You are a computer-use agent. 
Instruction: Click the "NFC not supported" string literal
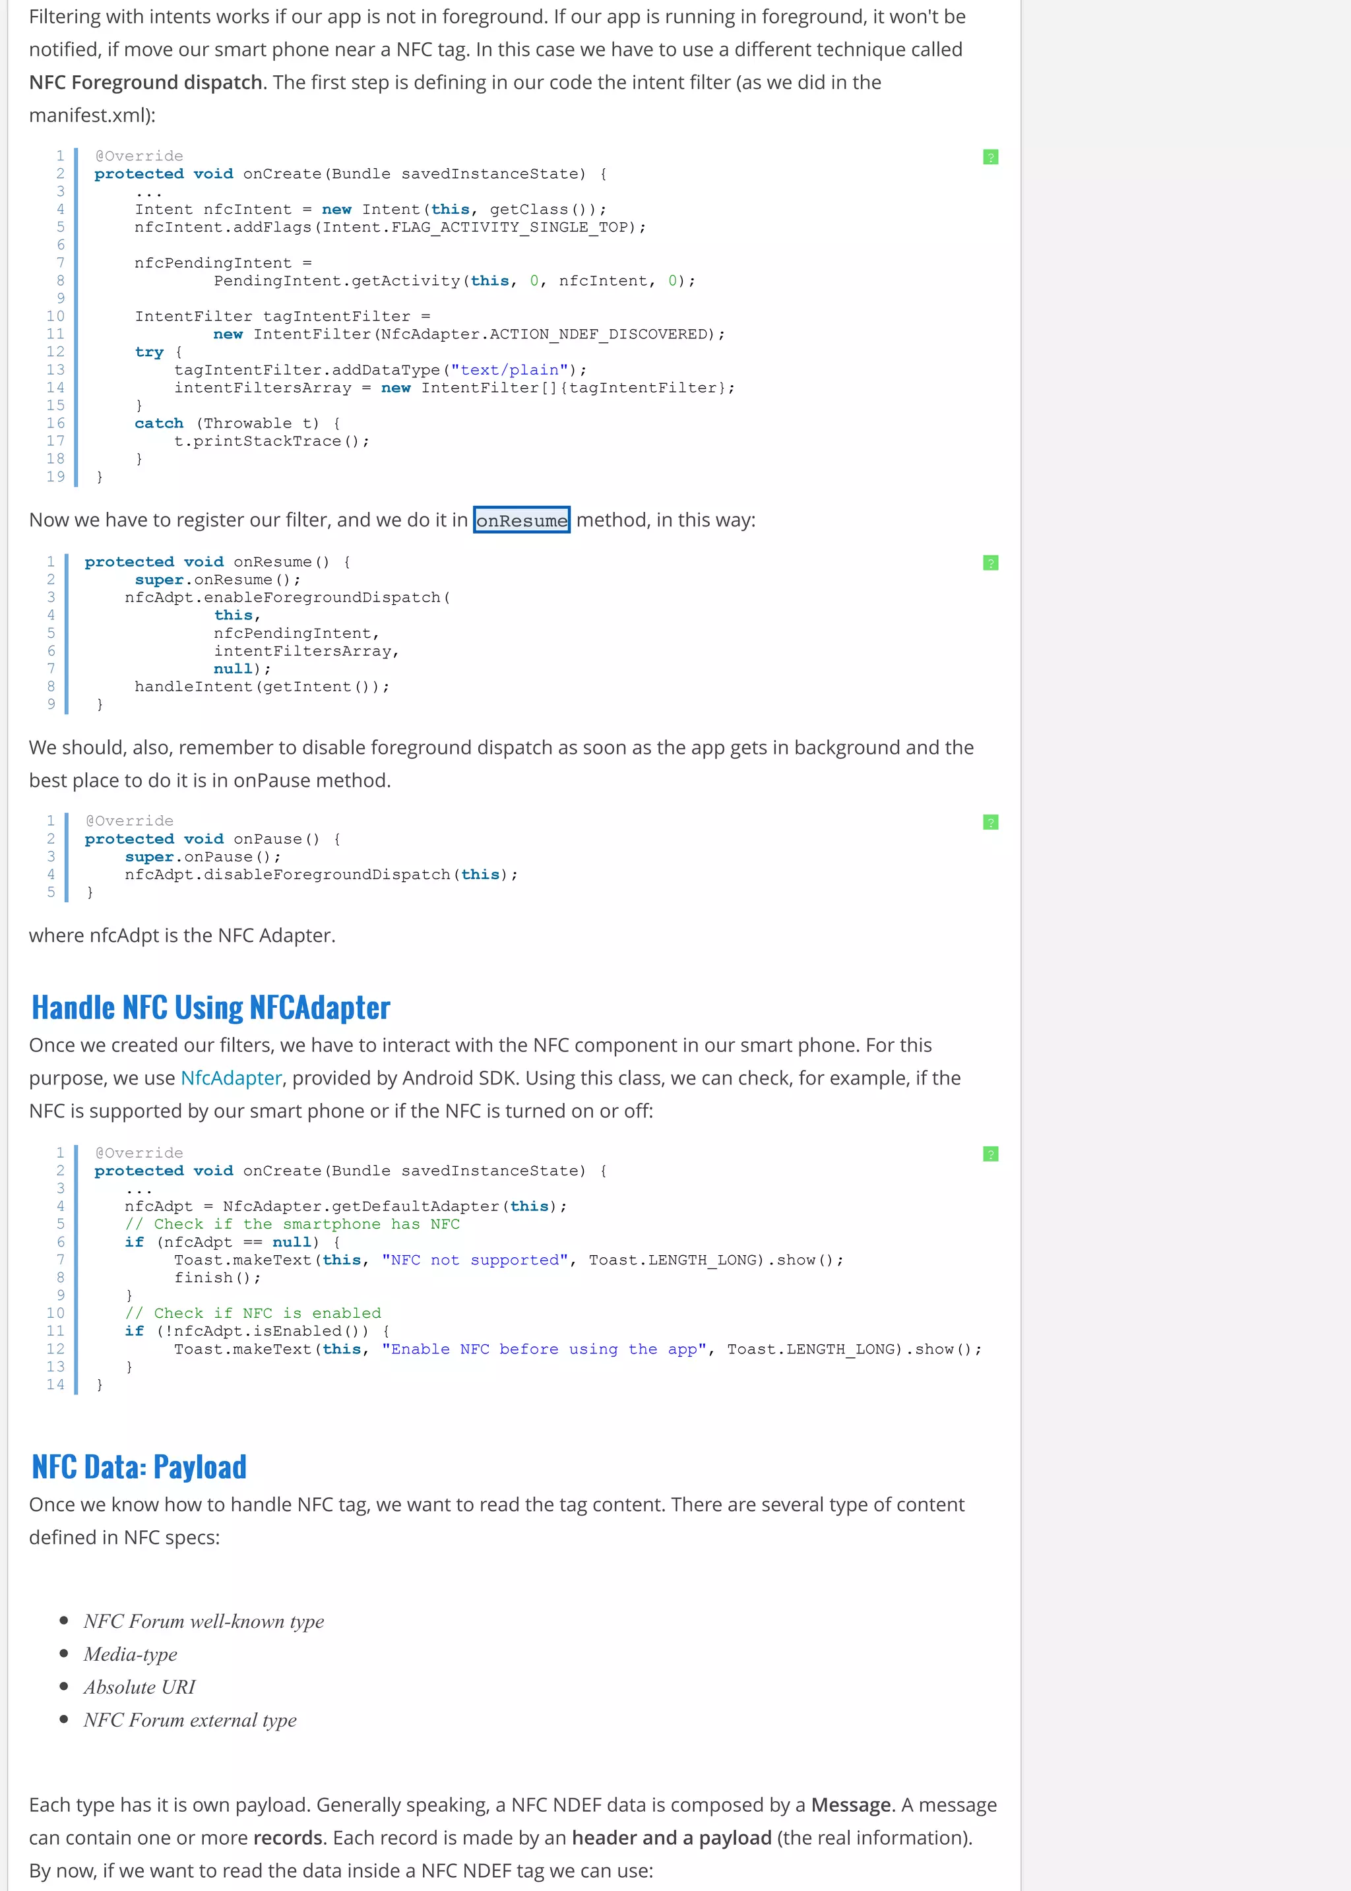(475, 1260)
